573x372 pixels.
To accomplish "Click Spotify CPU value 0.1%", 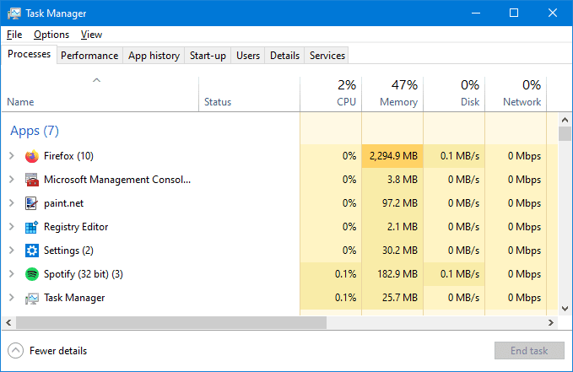I will [x=331, y=274].
